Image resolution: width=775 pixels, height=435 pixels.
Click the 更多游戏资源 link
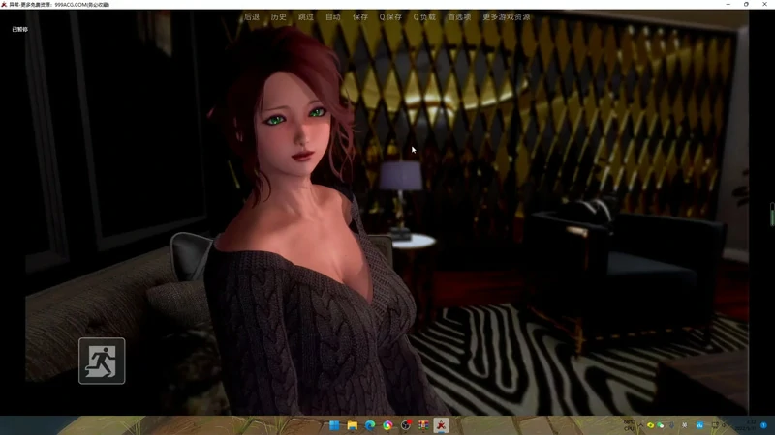tap(507, 17)
